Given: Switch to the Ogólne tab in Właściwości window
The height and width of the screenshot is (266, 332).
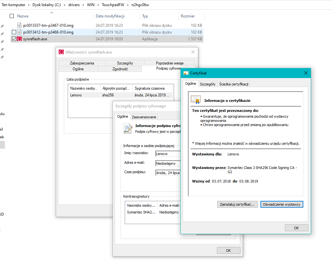Looking at the screenshot, I should (x=78, y=69).
